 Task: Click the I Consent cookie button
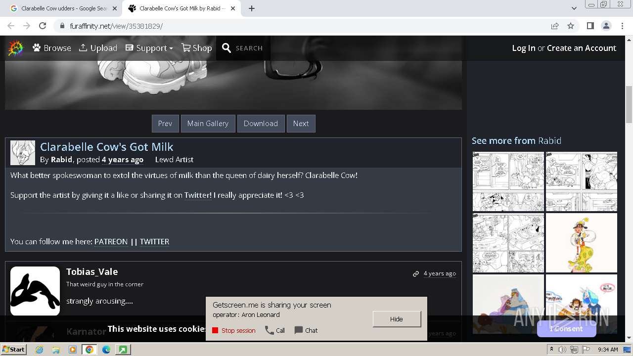coord(567,329)
